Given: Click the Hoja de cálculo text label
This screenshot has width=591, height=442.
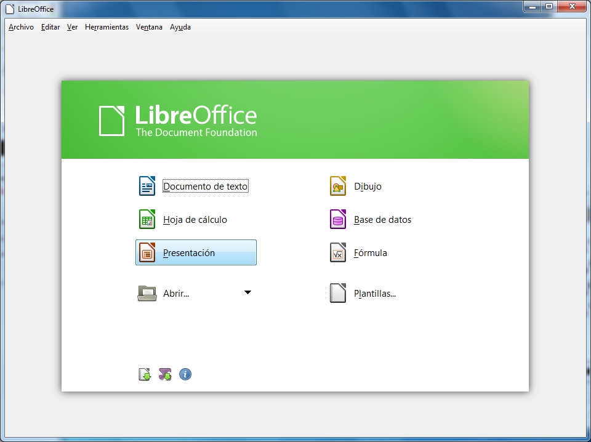Looking at the screenshot, I should 195,219.
